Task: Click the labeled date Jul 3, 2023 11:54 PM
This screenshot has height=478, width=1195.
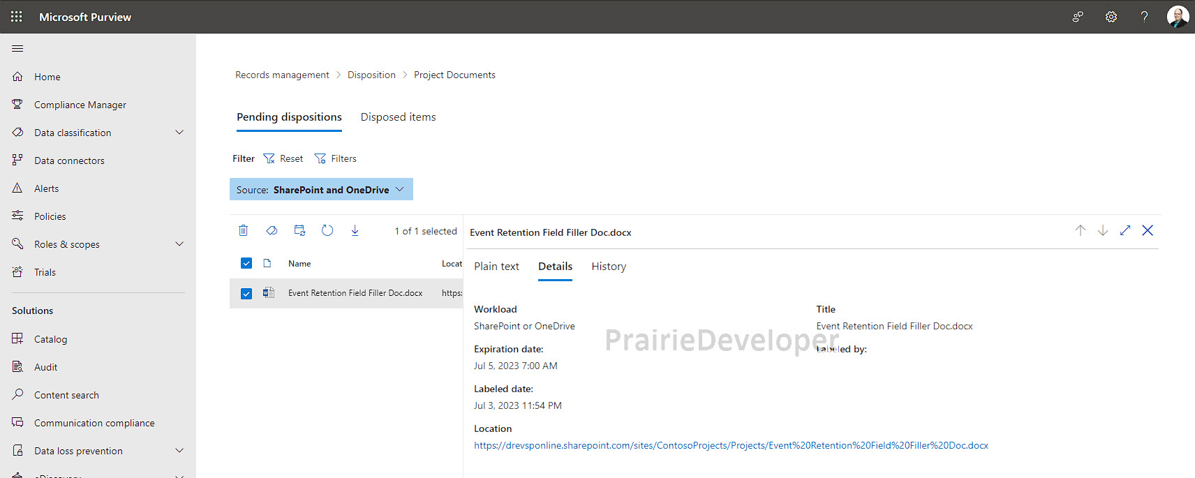Action: 518,405
